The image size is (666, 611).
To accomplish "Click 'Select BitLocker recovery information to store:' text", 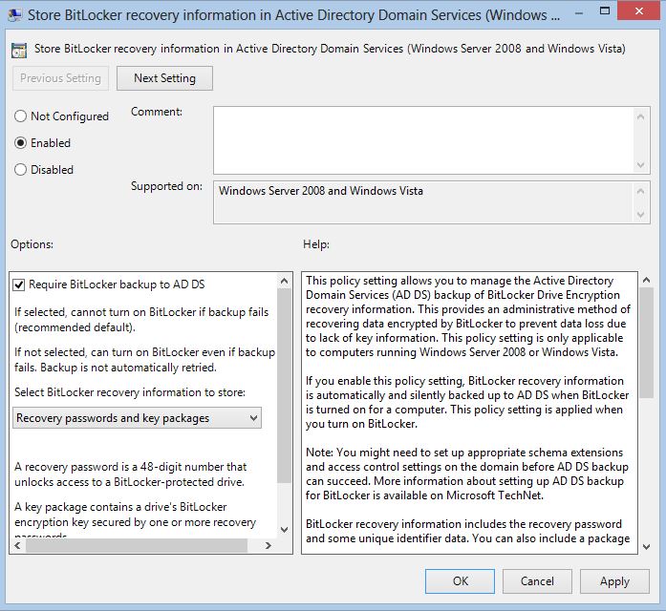I will click(x=130, y=392).
